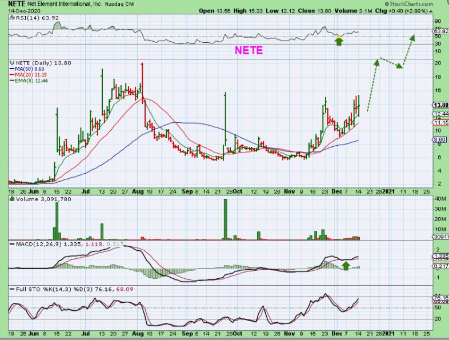Click the volume bars icon beside Volume label

coord(12,199)
